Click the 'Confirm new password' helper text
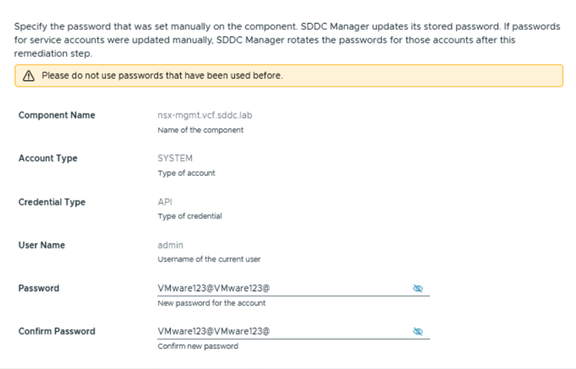The image size is (576, 369). coord(197,346)
